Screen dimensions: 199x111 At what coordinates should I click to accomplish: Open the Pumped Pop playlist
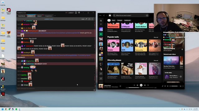tap(141, 68)
